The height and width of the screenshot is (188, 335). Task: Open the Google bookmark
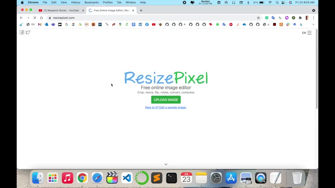(x=66, y=25)
